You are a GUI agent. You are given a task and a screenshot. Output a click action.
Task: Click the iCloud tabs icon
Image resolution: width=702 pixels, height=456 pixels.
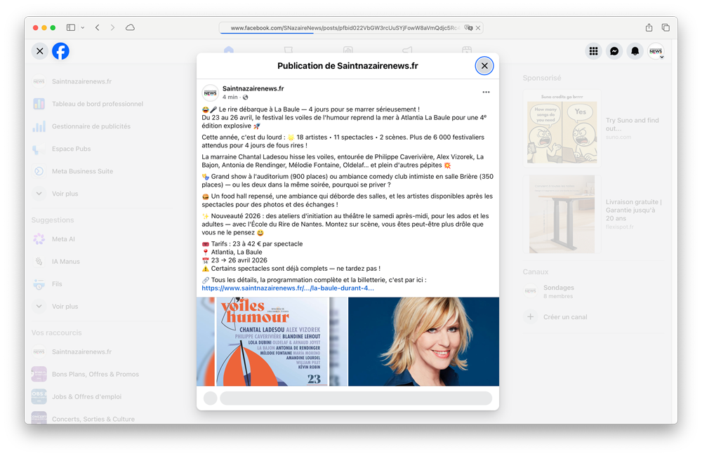(130, 27)
